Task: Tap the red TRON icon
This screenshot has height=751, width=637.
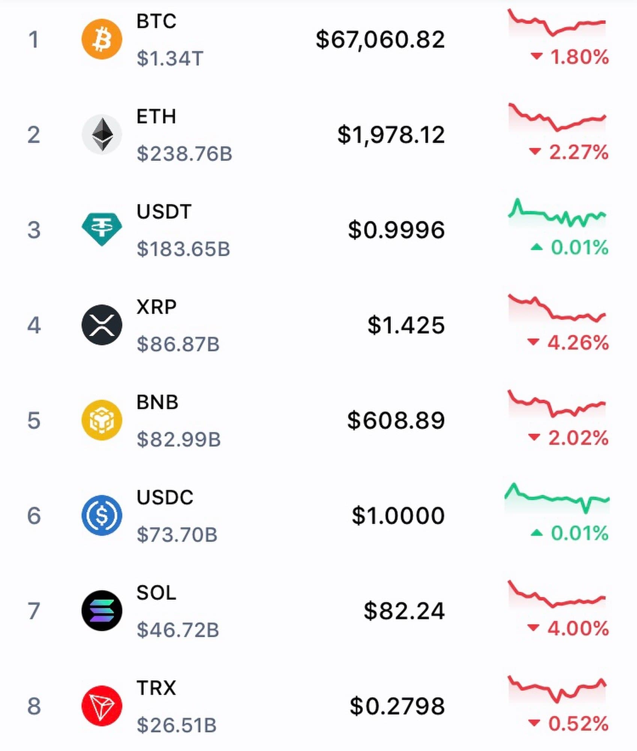Action: pos(102,706)
